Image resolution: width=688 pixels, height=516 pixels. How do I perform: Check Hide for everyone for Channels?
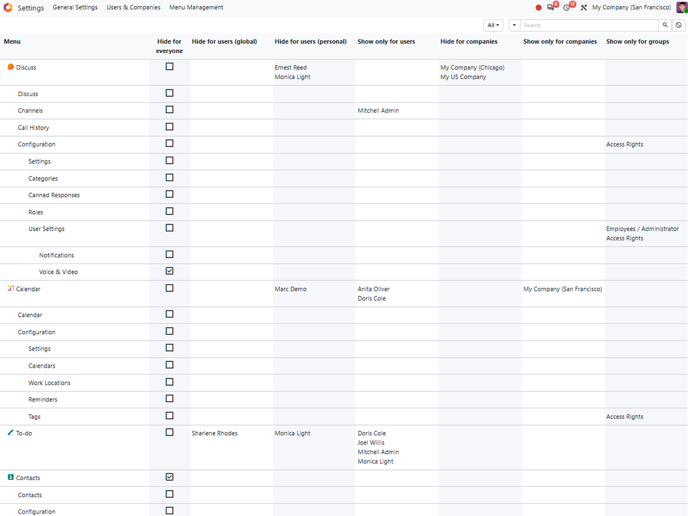(169, 110)
